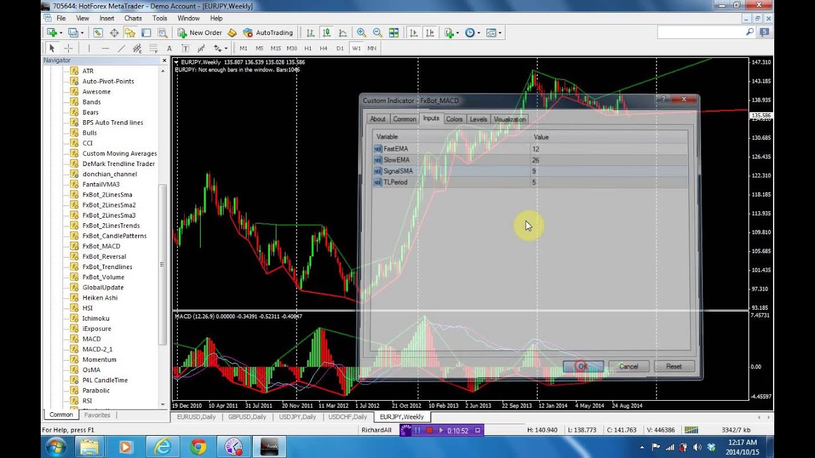Tile chart windows icon
This screenshot has height=458, width=815.
click(393, 32)
